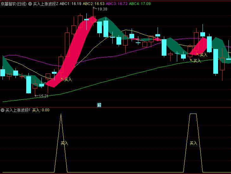Click the 买入 label under the pointed sub-chart peak

coord(64,143)
